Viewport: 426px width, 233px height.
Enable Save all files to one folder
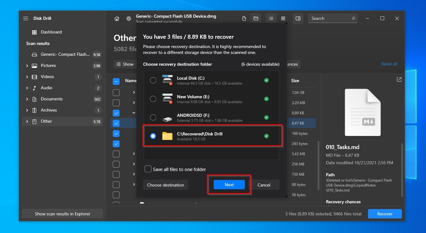[148, 169]
